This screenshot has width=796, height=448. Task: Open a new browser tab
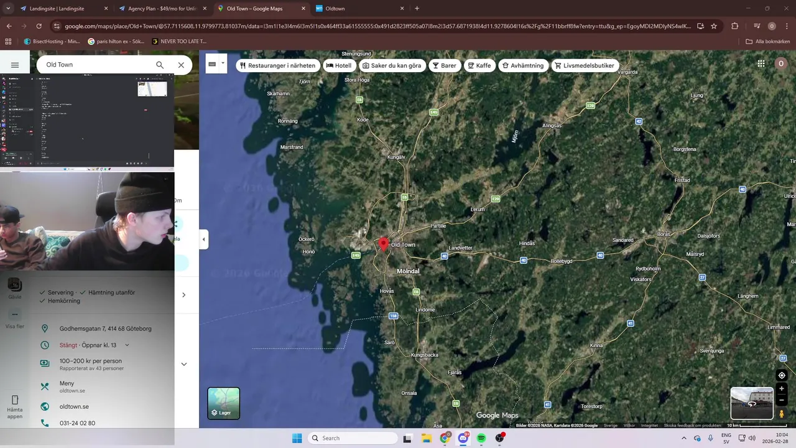pyautogui.click(x=417, y=9)
